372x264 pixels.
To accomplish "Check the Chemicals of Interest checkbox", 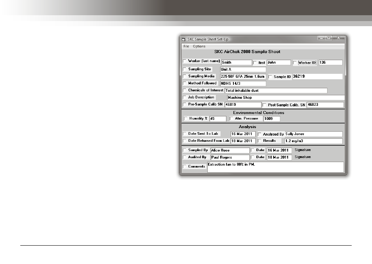I will pos(185,91).
